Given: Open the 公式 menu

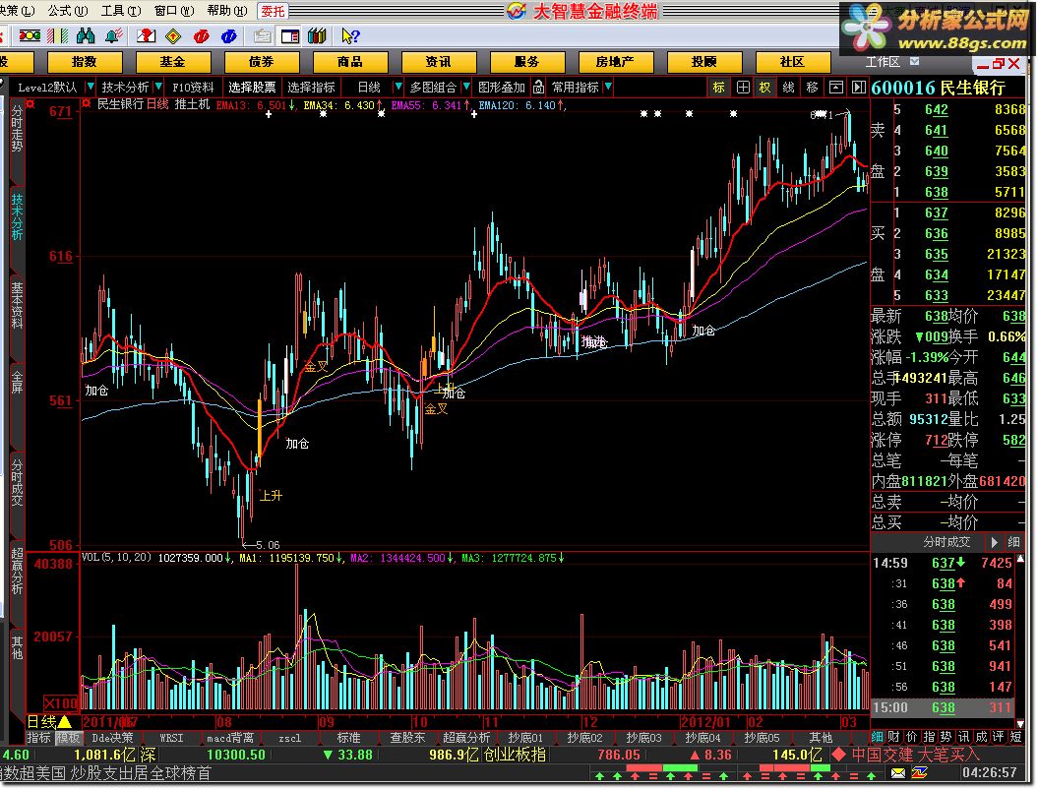Looking at the screenshot, I should point(67,10).
